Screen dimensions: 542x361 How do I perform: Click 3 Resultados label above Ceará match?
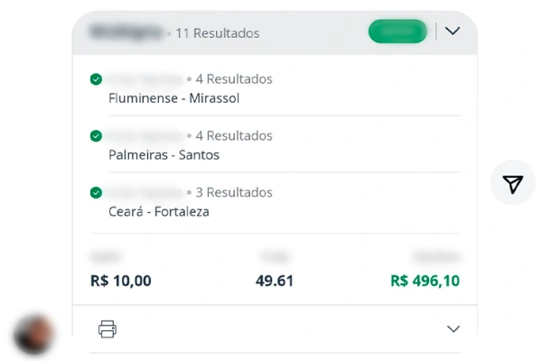(x=234, y=192)
